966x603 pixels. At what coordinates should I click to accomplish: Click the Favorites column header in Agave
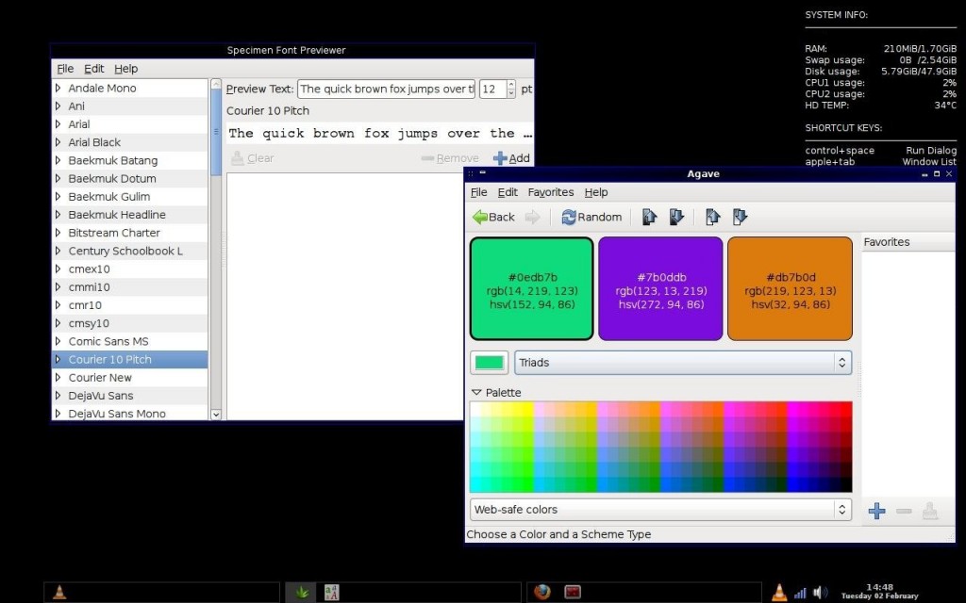coord(908,242)
